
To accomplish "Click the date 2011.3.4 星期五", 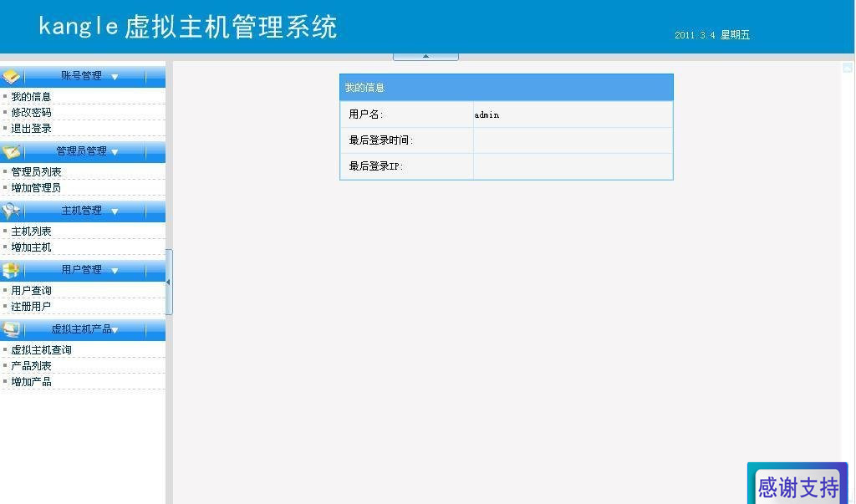I will point(712,35).
